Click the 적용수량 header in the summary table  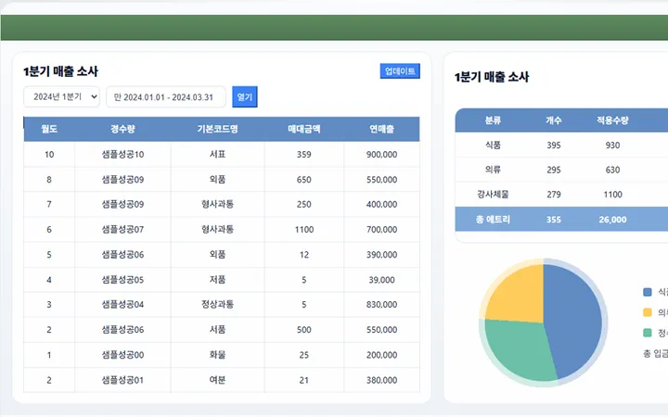[x=612, y=120]
